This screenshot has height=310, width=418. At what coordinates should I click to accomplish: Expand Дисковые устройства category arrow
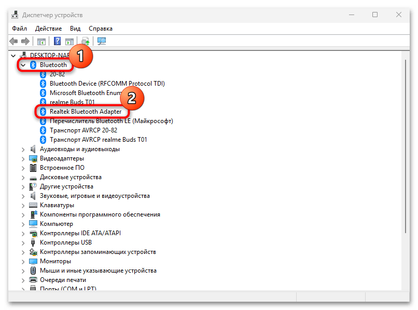click(23, 177)
